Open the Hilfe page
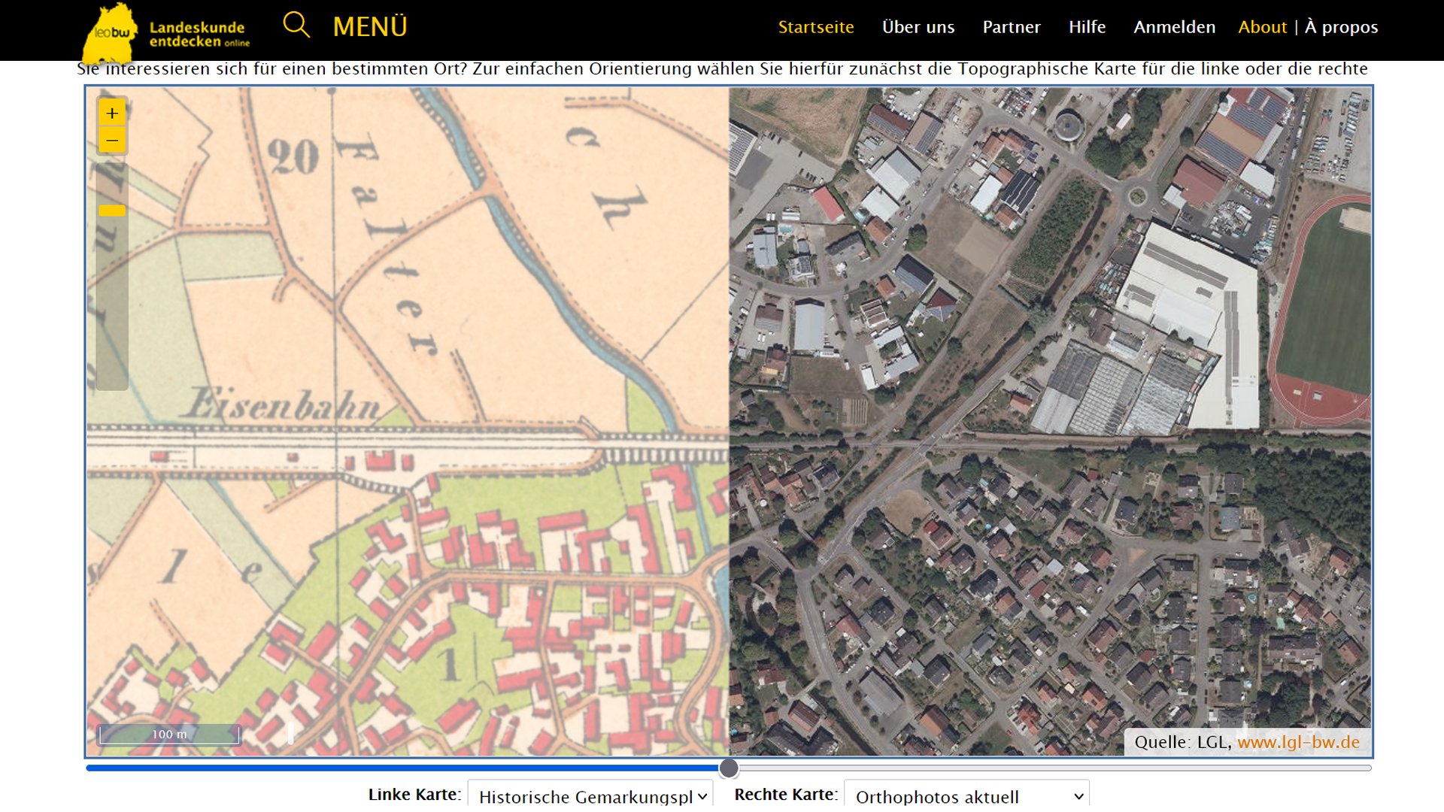1444x812 pixels. pos(1087,27)
